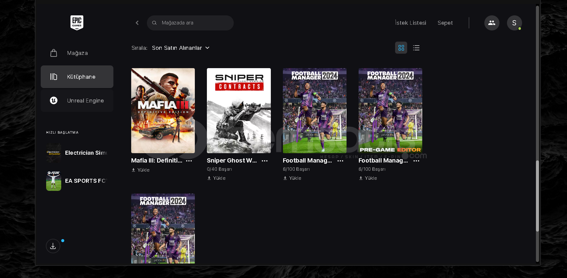
Task: Open İstek Listesi wishlist
Action: [x=410, y=23]
